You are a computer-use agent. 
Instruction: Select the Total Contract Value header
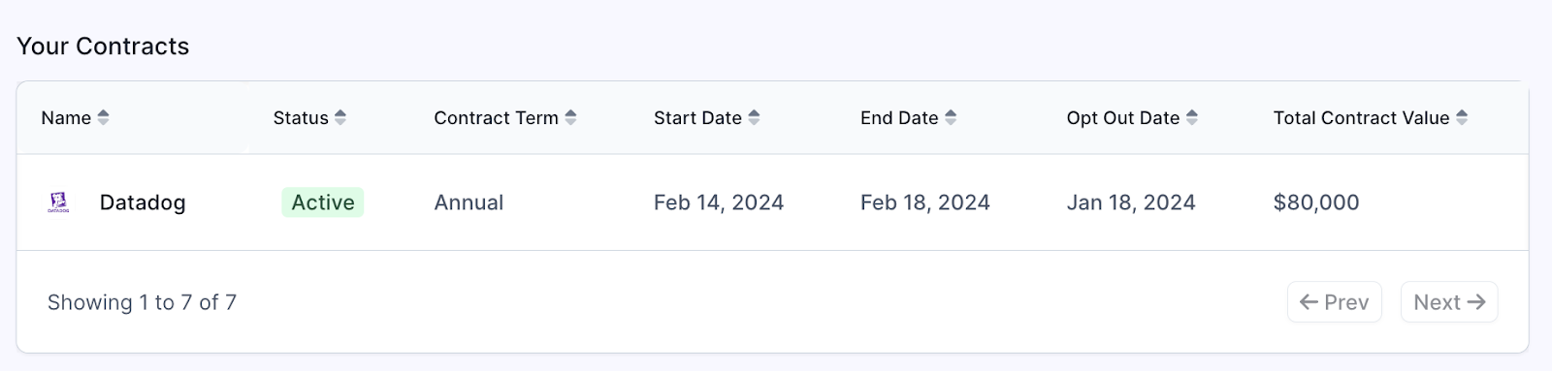1361,118
